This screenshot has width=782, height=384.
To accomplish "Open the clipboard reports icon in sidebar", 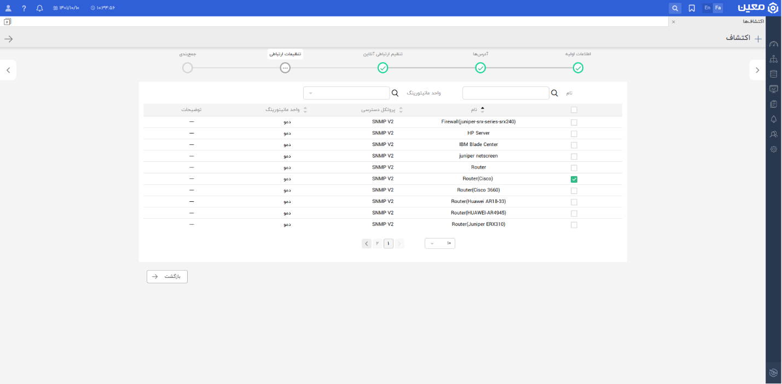I will pyautogui.click(x=773, y=104).
